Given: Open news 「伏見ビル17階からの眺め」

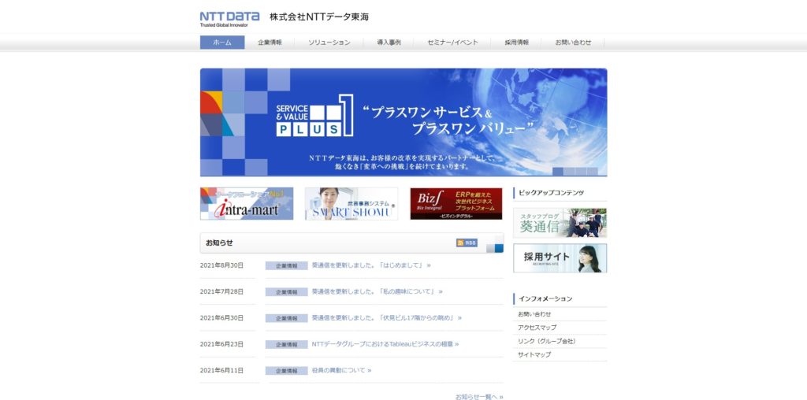Looking at the screenshot, I should (386, 318).
